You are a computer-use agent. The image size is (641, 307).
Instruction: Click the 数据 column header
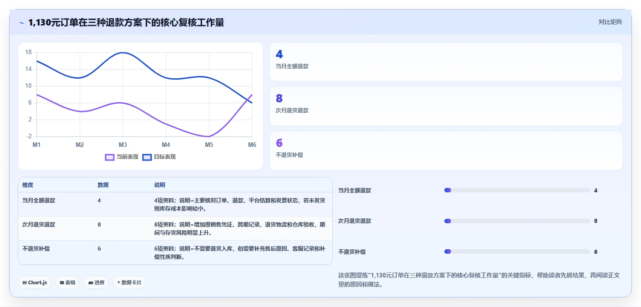click(103, 185)
